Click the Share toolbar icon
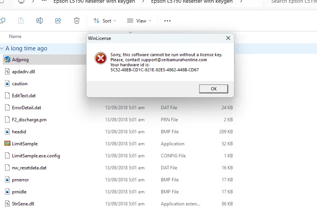Viewport: 317px width, 212px height. pos(58,21)
